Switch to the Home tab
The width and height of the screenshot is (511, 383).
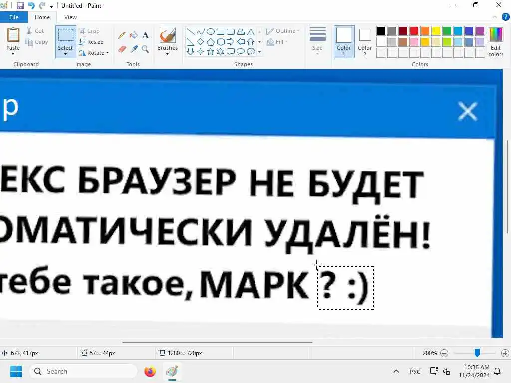click(42, 17)
